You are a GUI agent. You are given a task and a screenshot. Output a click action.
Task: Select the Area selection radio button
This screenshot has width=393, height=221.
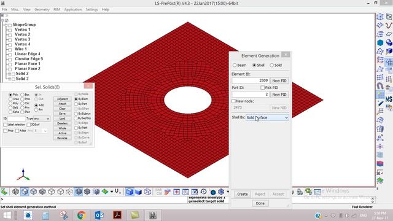tap(10, 99)
